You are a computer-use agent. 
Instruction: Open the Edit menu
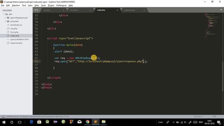click(x=8, y=6)
